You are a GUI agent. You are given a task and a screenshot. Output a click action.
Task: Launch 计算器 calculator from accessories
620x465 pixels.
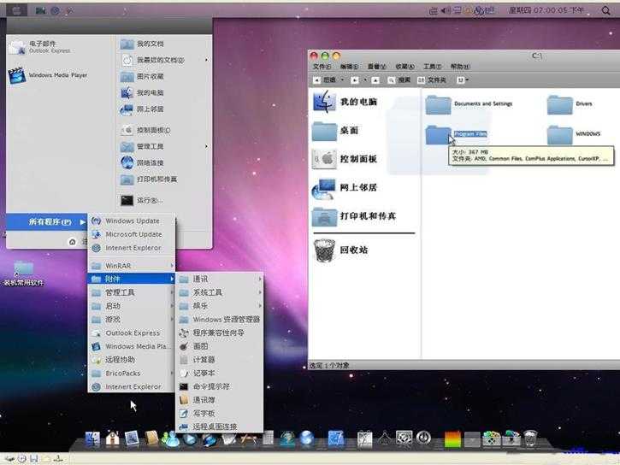point(220,360)
